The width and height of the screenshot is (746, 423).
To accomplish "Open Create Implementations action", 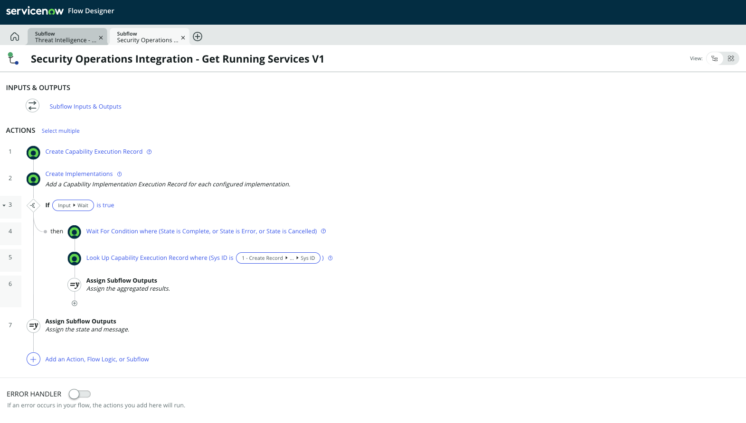I will coord(79,174).
